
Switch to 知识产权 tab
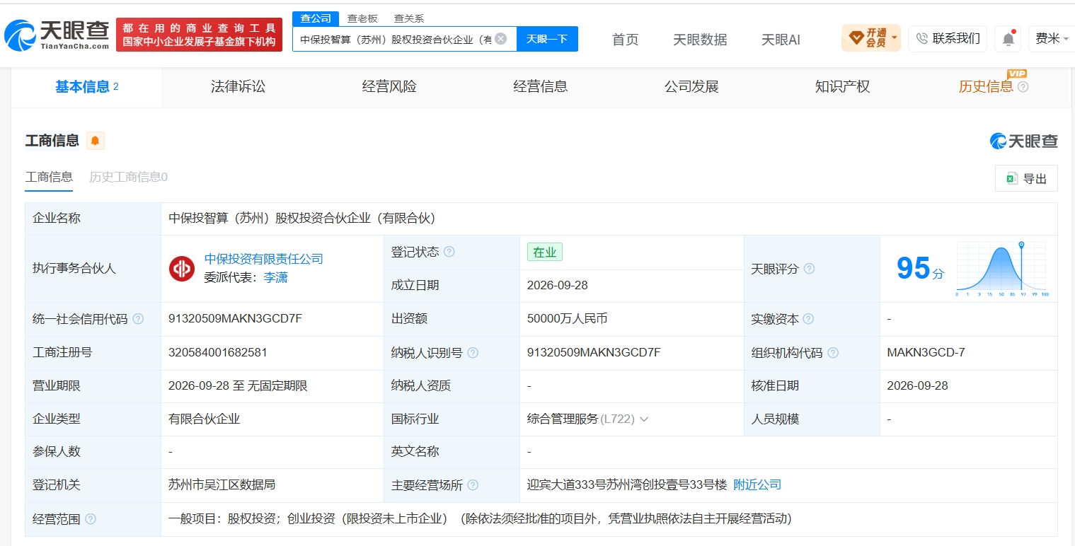[x=842, y=87]
